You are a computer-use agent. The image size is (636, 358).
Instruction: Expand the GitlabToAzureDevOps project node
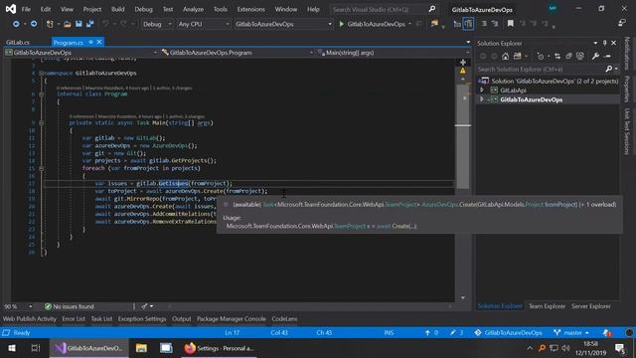pyautogui.click(x=482, y=99)
